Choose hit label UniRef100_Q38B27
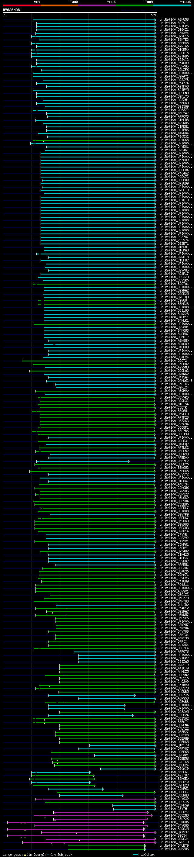The width and height of the screenshot is (194, 857). [x=174, y=732]
